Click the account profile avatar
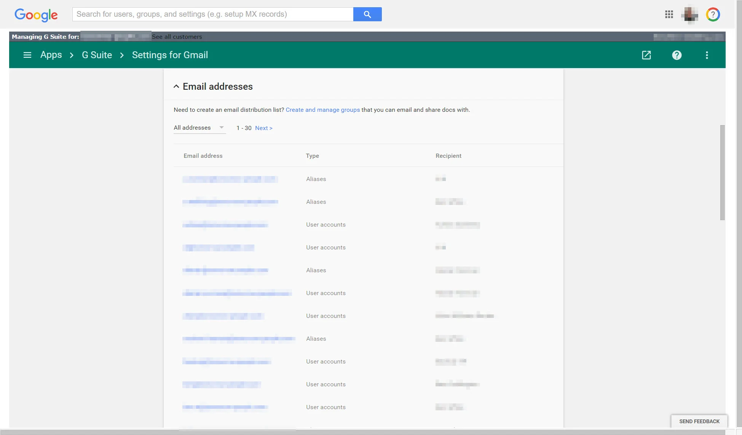Image resolution: width=742 pixels, height=435 pixels. pos(690,15)
